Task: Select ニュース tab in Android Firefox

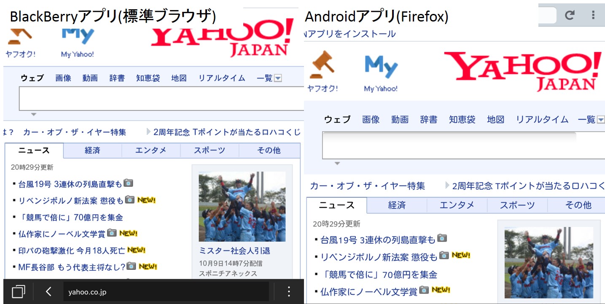Action: [336, 205]
